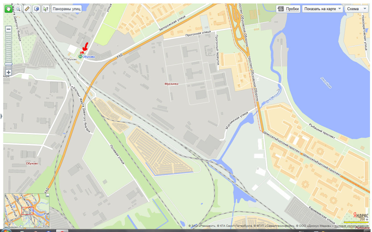
Task: Click the overview minimap thumbnail
Action: click(x=27, y=211)
